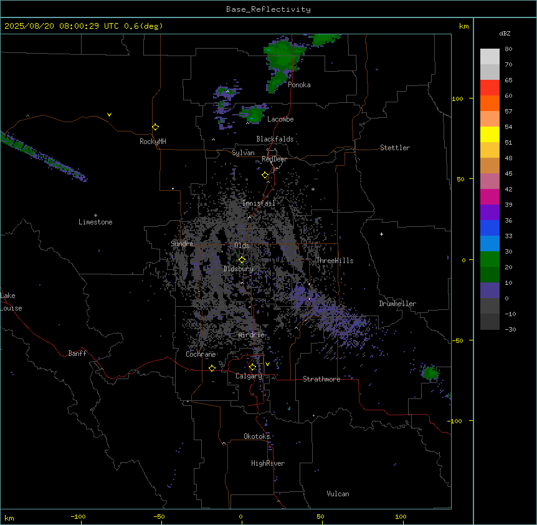The image size is (537, 525).
Task: Click the Stettler city label
Action: click(x=395, y=148)
